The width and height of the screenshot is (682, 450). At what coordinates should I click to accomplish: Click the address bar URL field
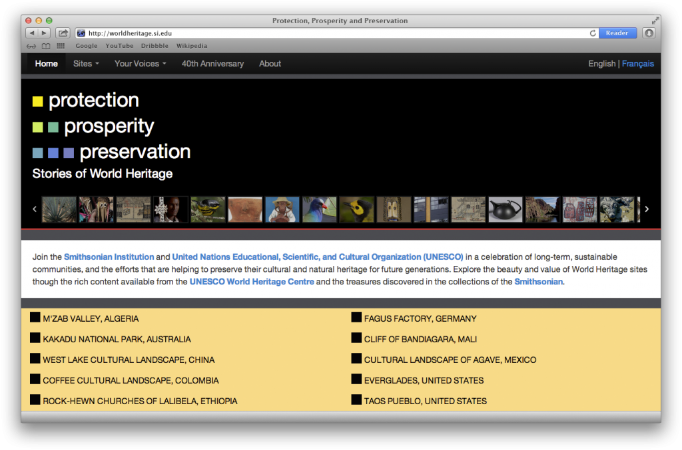[335, 33]
